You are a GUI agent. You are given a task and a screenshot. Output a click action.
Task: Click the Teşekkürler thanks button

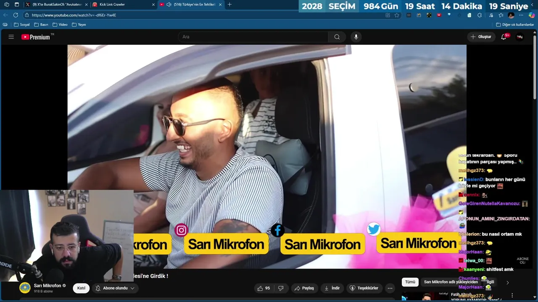(364, 288)
